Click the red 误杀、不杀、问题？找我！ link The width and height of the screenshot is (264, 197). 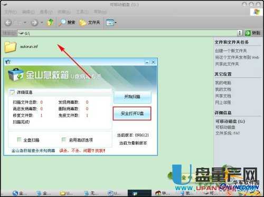pyautogui.click(x=82, y=151)
